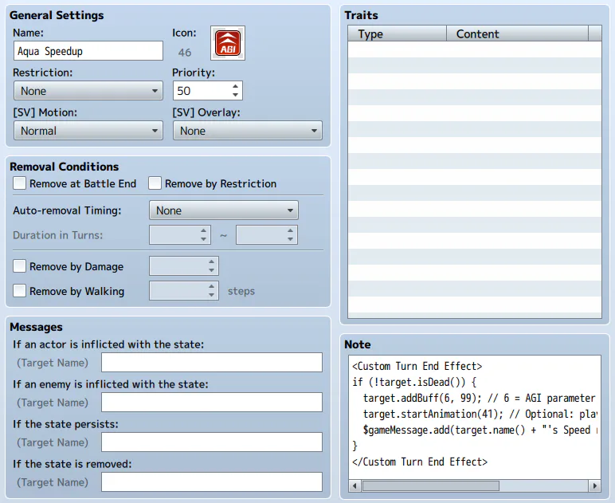Click the Remove by Walking steps spinner
Image resolution: width=615 pixels, height=503 pixels.
(184, 291)
